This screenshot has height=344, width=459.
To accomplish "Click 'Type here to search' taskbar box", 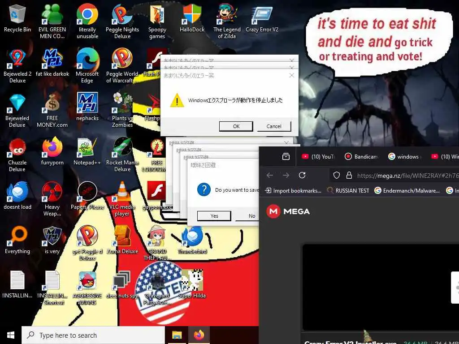I will (x=93, y=335).
